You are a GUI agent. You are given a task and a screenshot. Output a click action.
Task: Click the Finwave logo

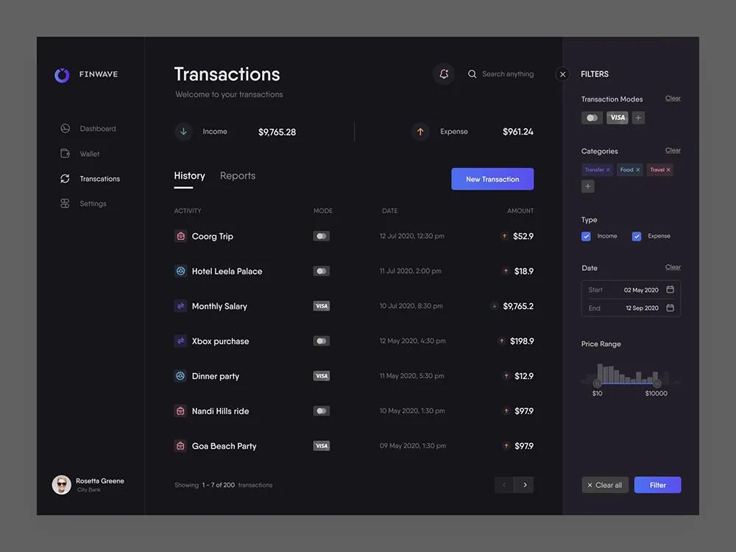62,74
